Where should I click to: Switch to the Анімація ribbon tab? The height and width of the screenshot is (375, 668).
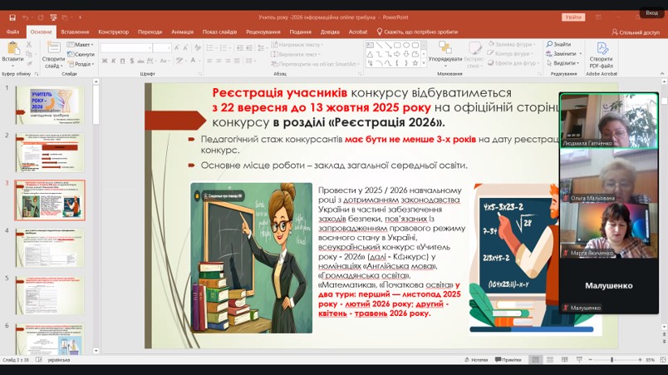click(x=181, y=32)
